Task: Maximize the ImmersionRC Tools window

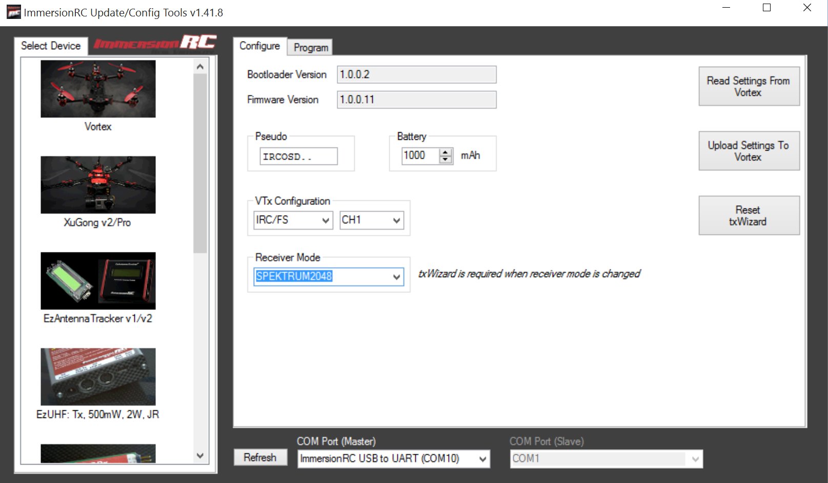Action: pos(767,8)
